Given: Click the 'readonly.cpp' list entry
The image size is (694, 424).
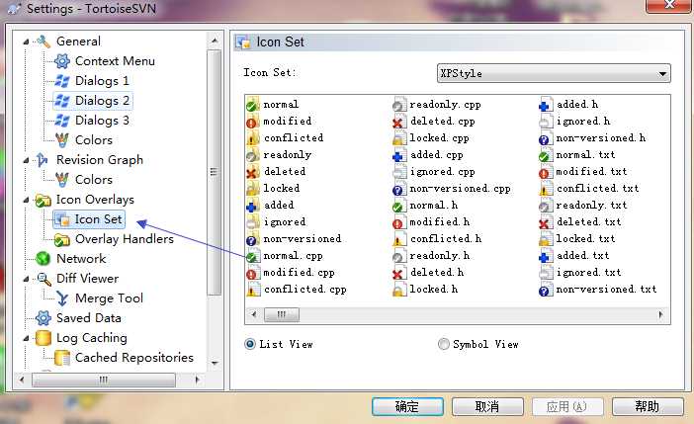Looking at the screenshot, I should 437,105.
